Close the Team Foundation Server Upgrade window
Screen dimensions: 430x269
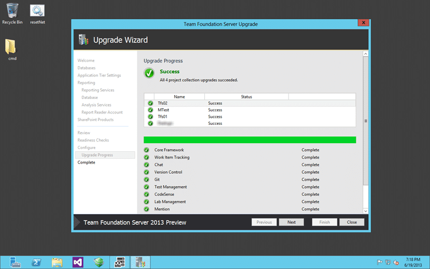pyautogui.click(x=363, y=23)
